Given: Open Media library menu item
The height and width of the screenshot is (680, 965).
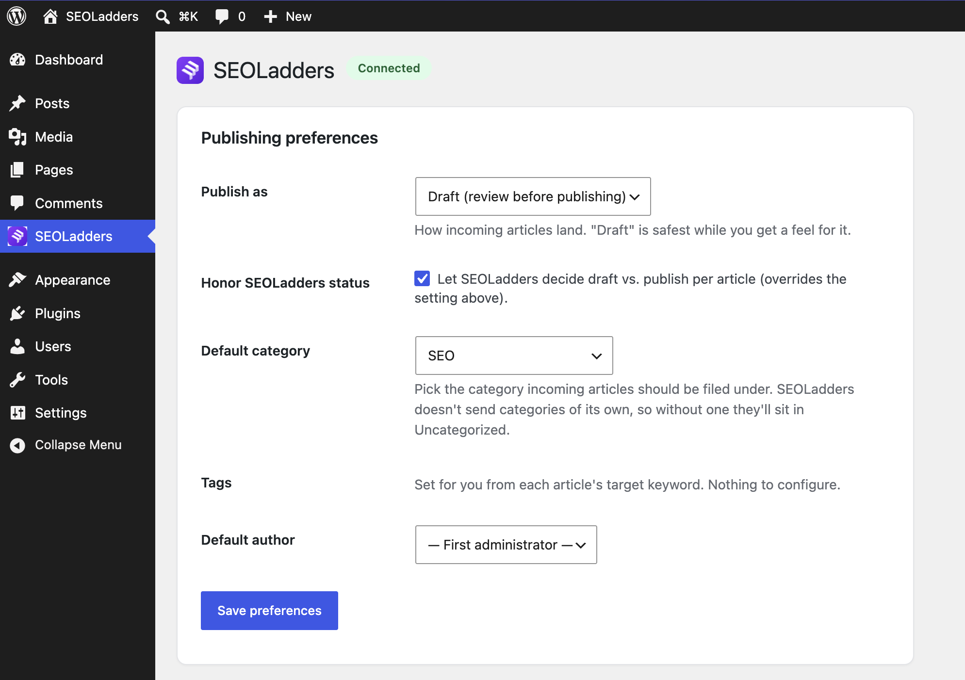Looking at the screenshot, I should pos(78,137).
